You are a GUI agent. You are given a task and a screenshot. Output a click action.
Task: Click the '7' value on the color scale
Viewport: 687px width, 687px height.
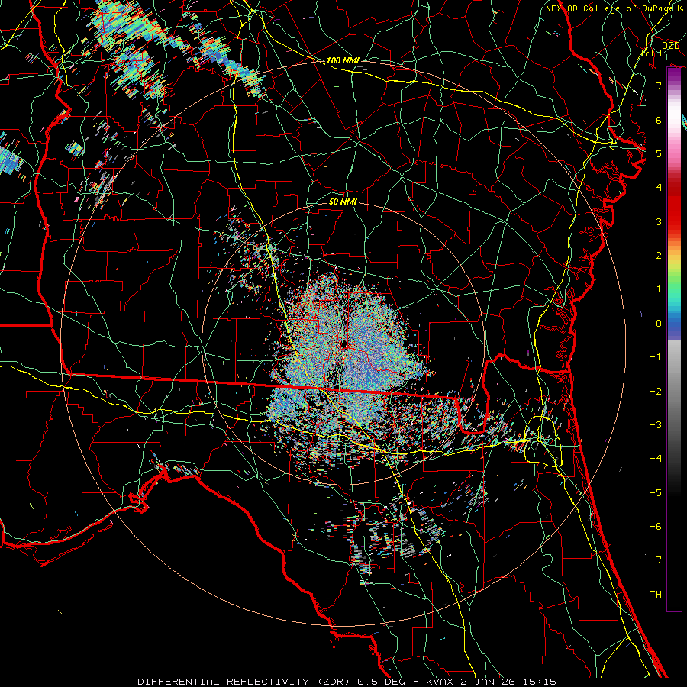(659, 85)
